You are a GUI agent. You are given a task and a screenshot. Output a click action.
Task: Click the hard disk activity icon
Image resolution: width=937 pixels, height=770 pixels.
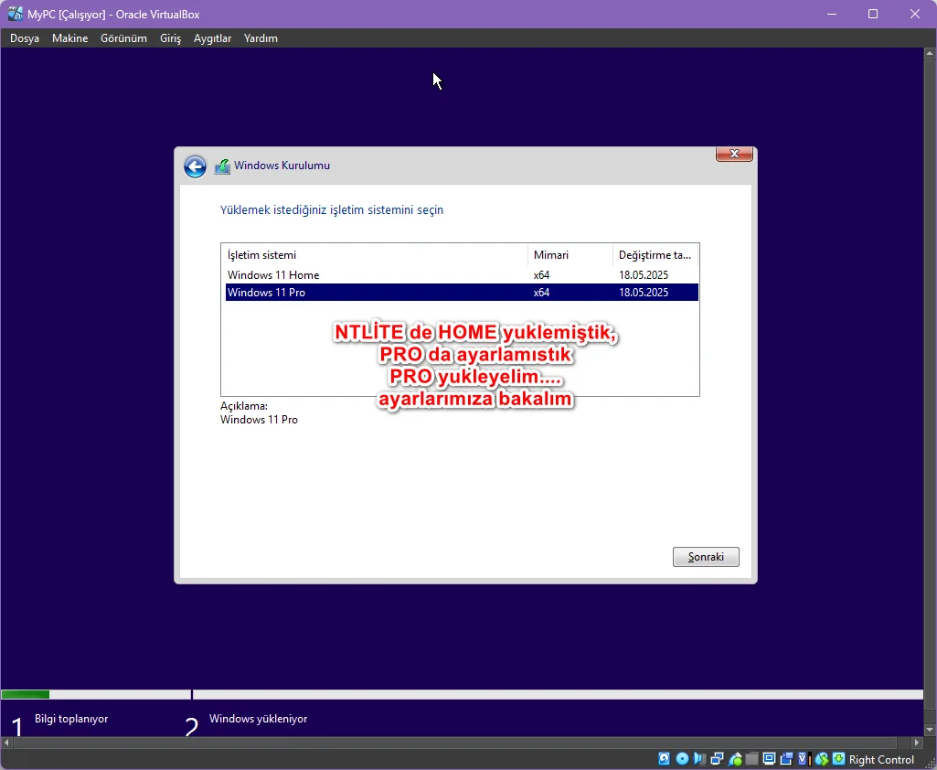click(x=664, y=759)
